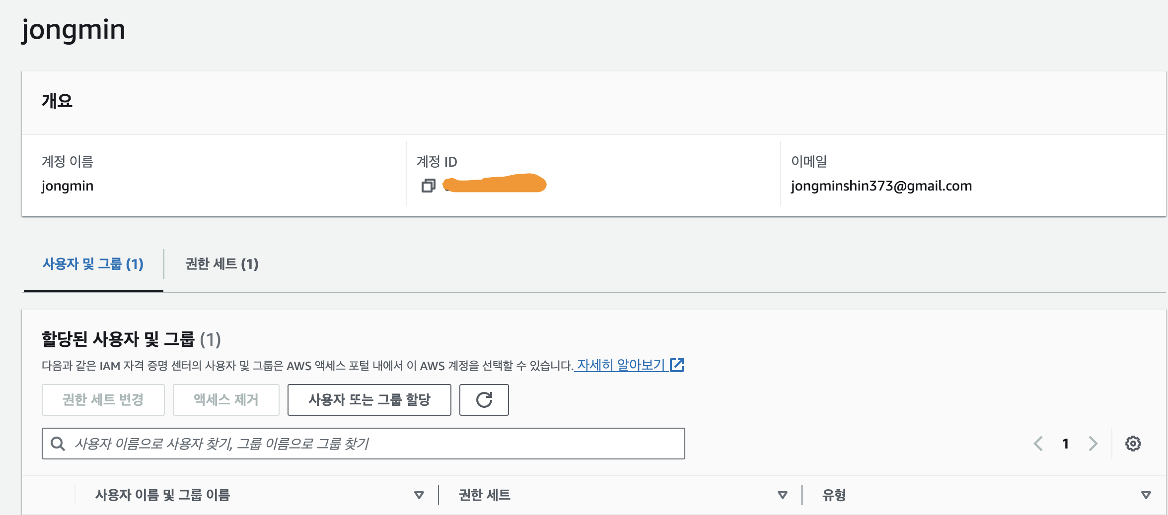
Task: Sort by 권한 세트 column arrow
Action: coord(783,495)
